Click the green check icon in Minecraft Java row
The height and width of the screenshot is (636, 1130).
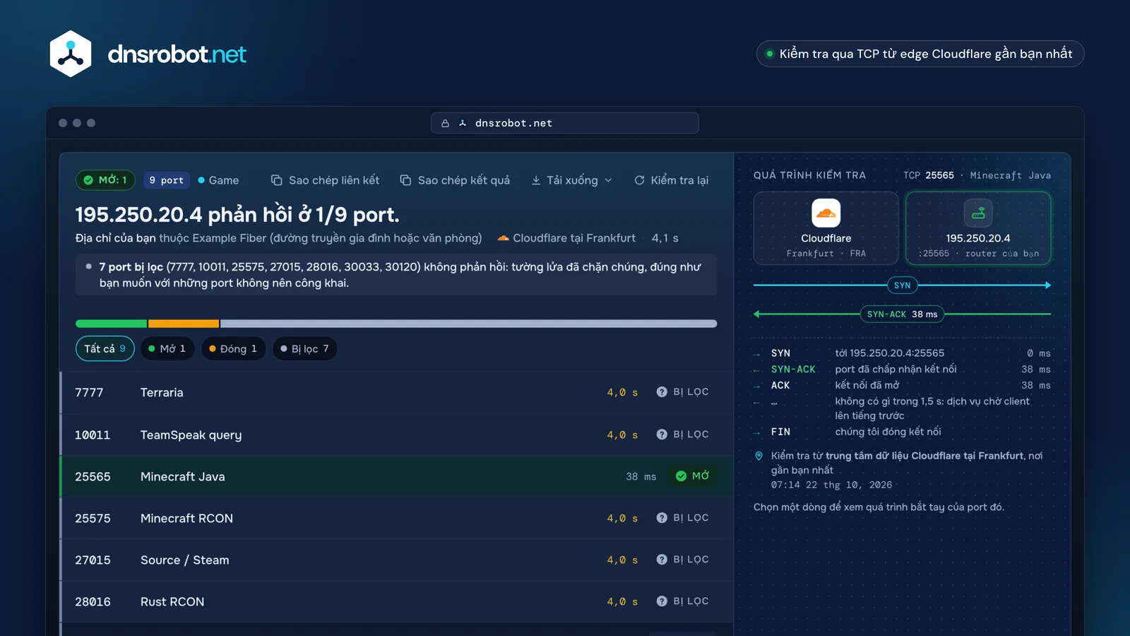click(681, 476)
